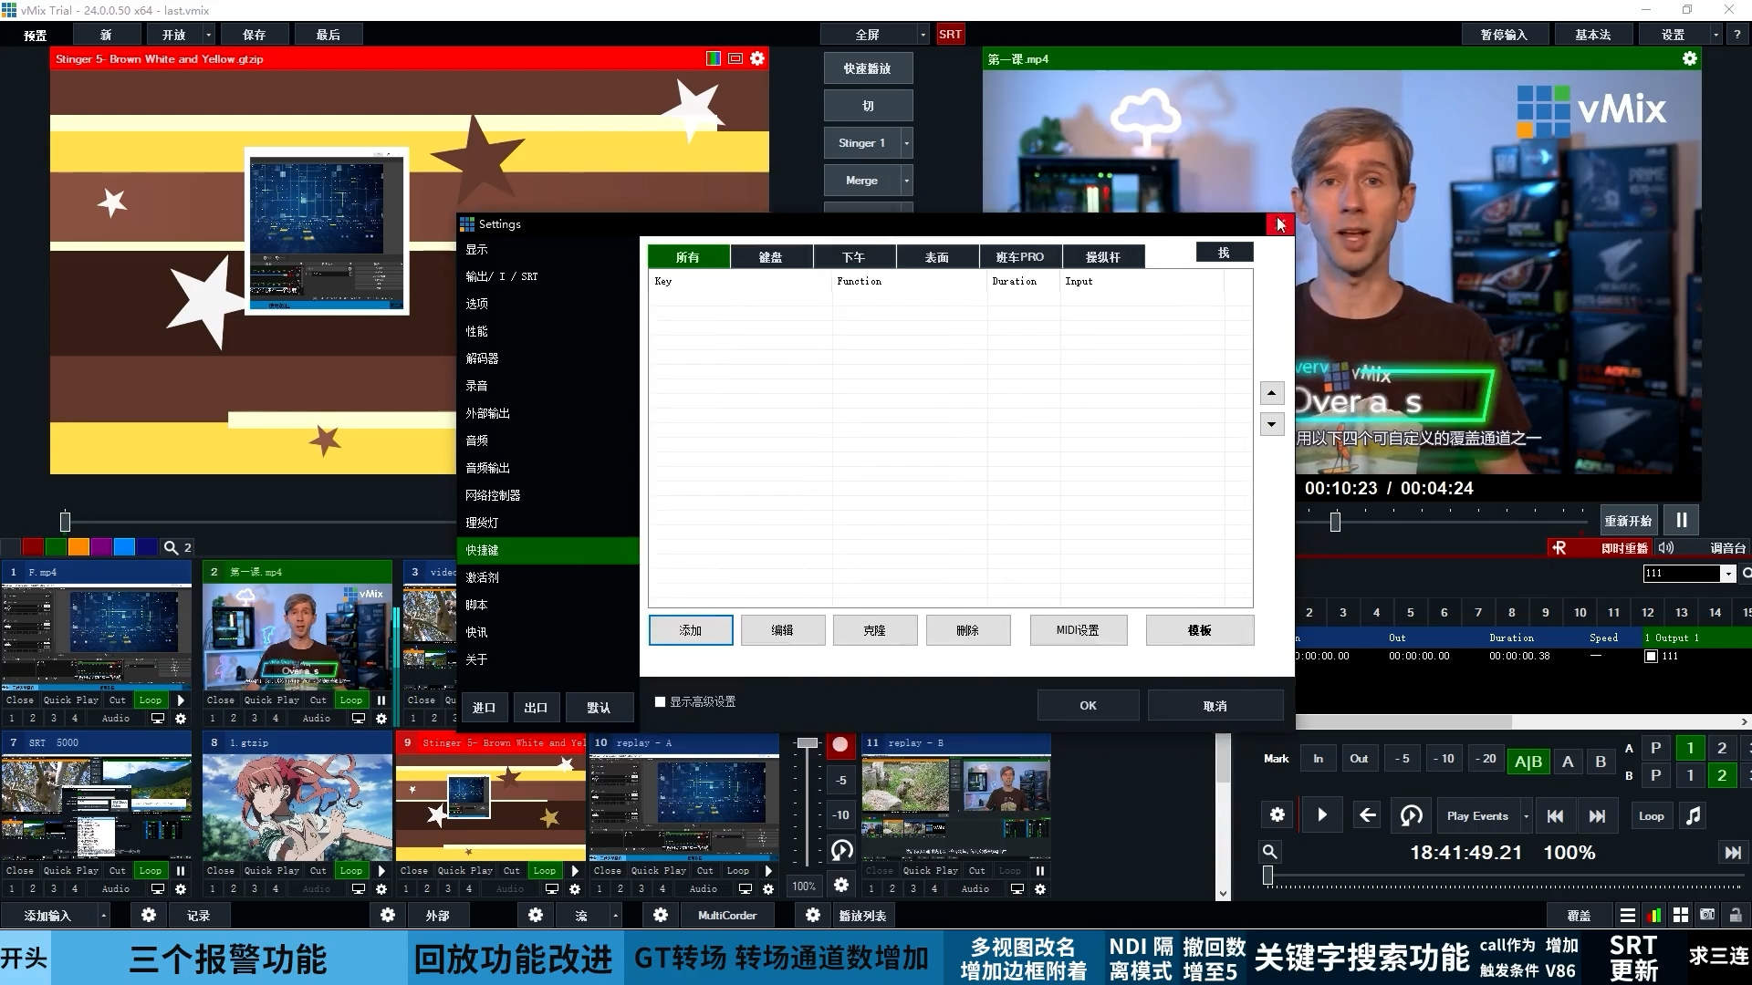Image resolution: width=1752 pixels, height=985 pixels.
Task: Click the music note icon in replay controls
Action: [1692, 814]
